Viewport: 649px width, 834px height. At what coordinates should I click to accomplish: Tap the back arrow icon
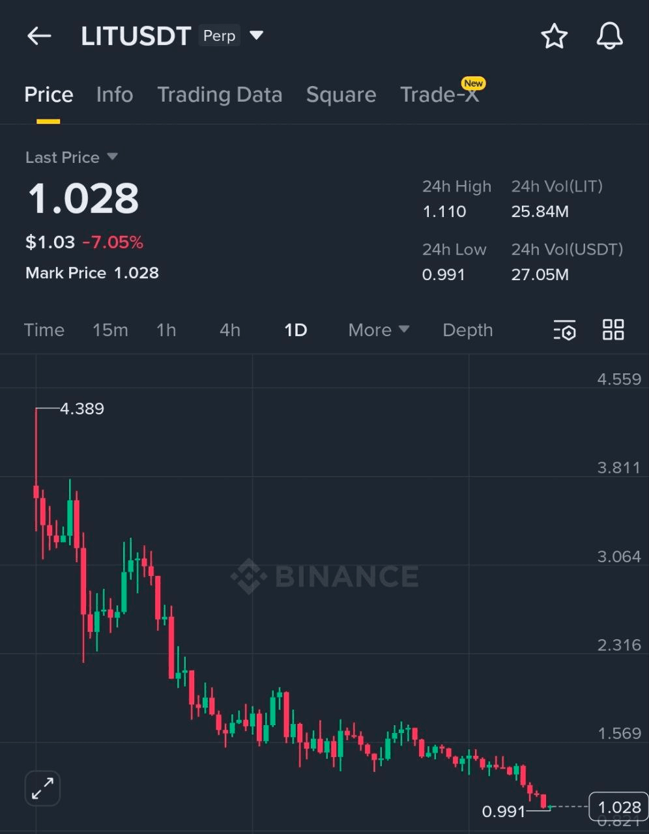[39, 36]
